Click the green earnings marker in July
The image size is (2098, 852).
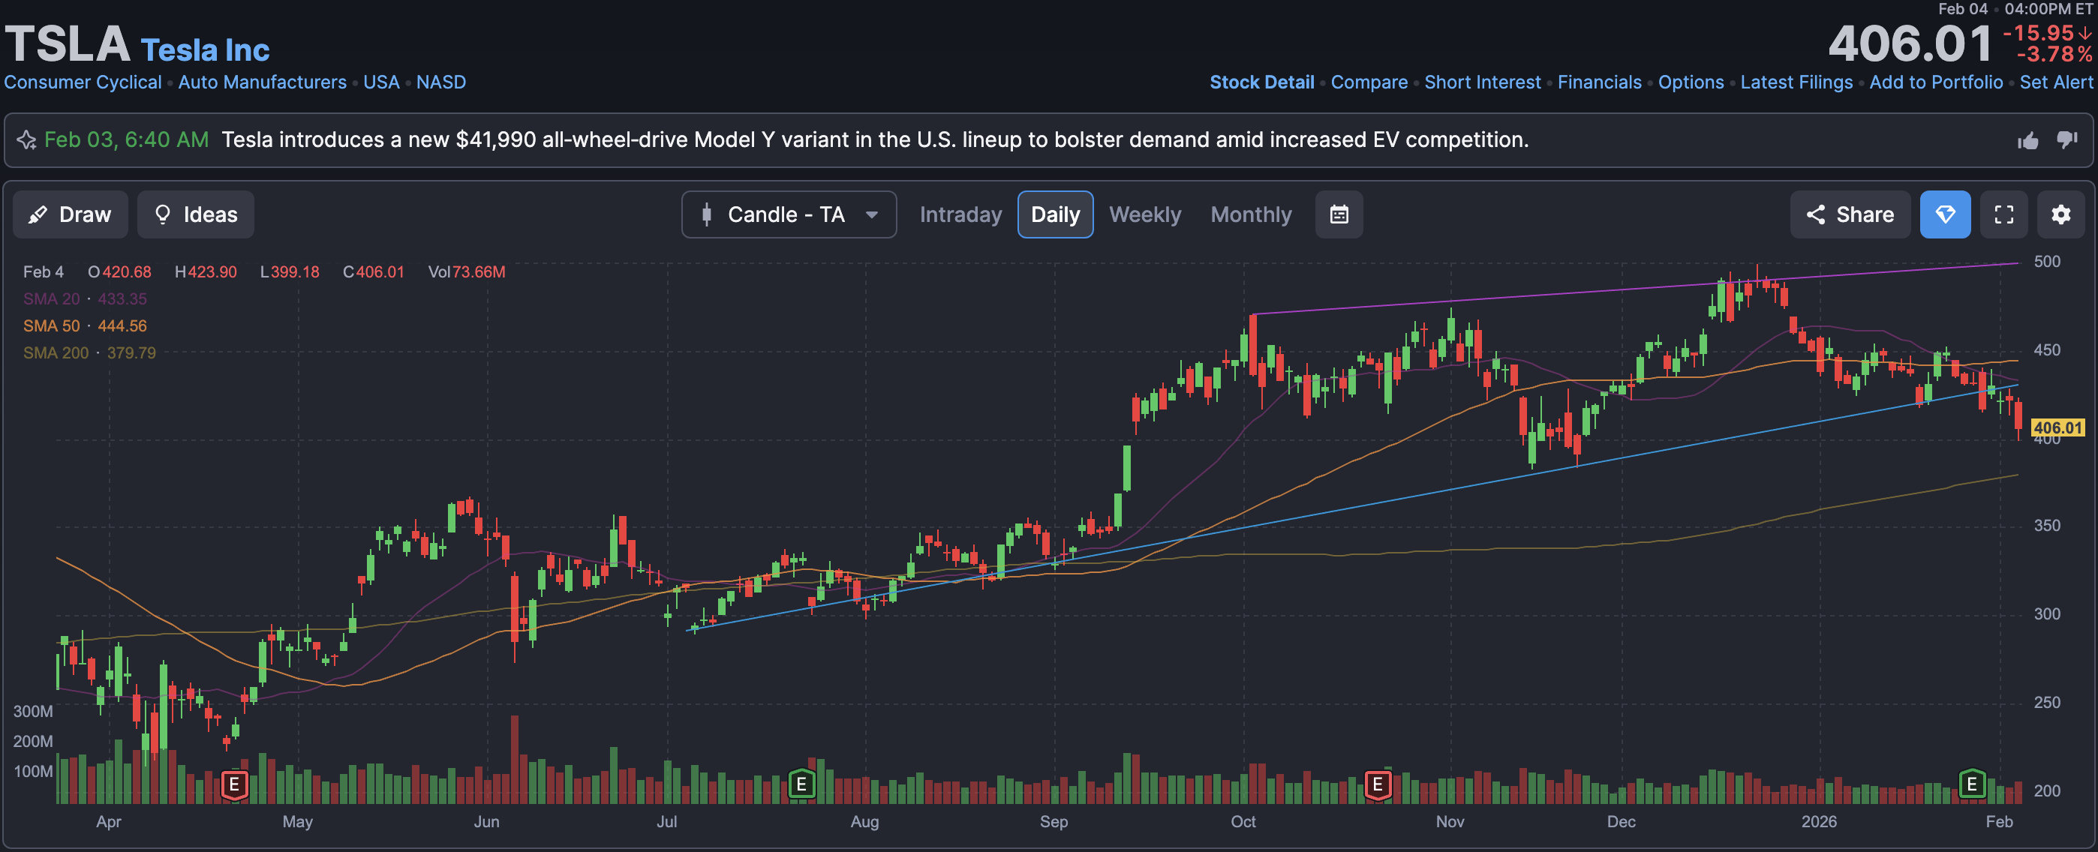[801, 784]
